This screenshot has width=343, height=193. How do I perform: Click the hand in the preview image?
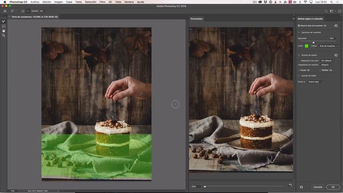point(271,85)
